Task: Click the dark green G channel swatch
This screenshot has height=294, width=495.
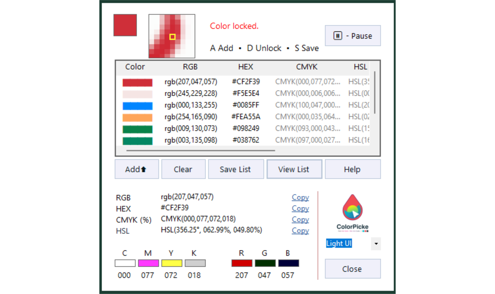Action: 265,263
